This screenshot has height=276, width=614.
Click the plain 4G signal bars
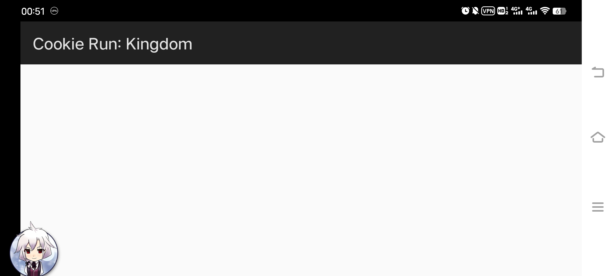[x=531, y=11]
